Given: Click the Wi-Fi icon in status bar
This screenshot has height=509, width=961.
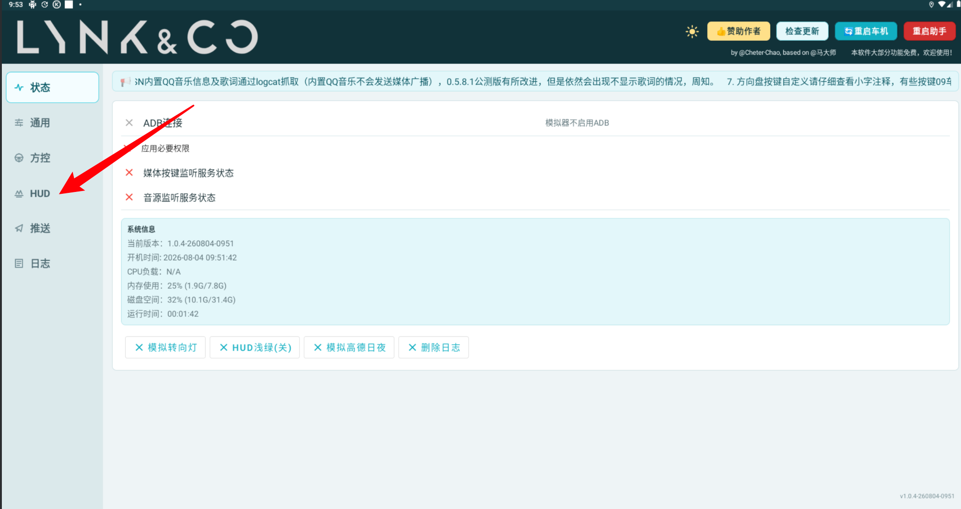Looking at the screenshot, I should point(942,5).
